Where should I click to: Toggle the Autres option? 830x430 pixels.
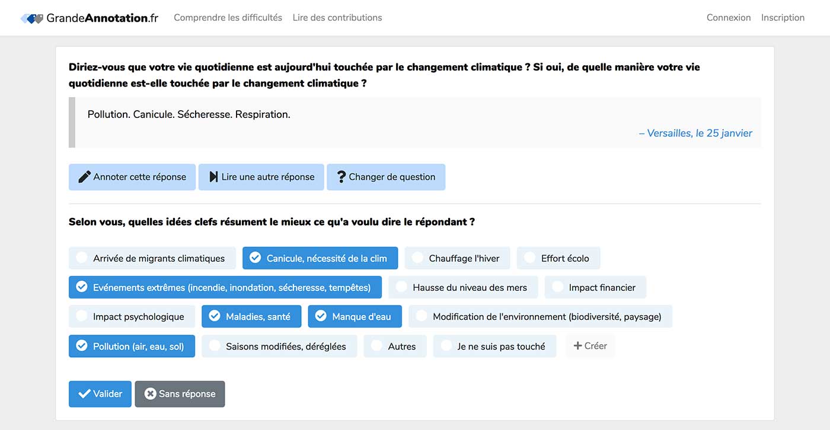[395, 346]
